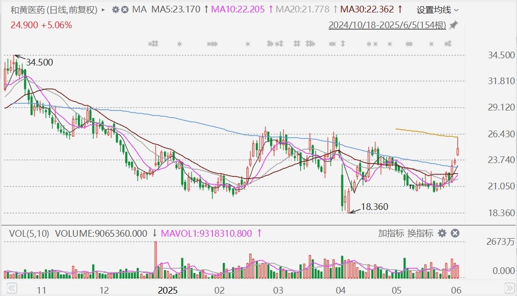Click the 18.360 lowest price label
Image resolution: width=517 pixels, height=296 pixels.
pyautogui.click(x=374, y=207)
